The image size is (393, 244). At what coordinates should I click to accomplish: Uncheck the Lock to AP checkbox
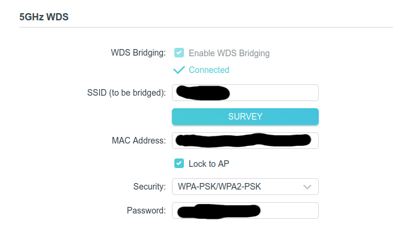click(x=179, y=163)
